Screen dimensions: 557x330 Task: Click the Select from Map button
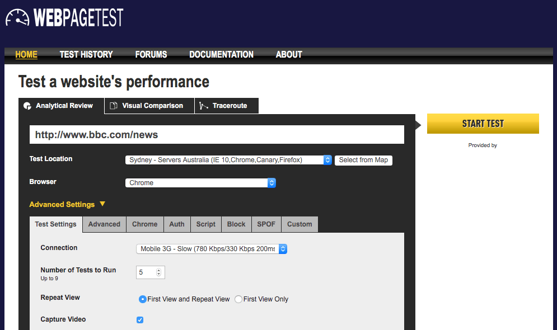pos(363,160)
